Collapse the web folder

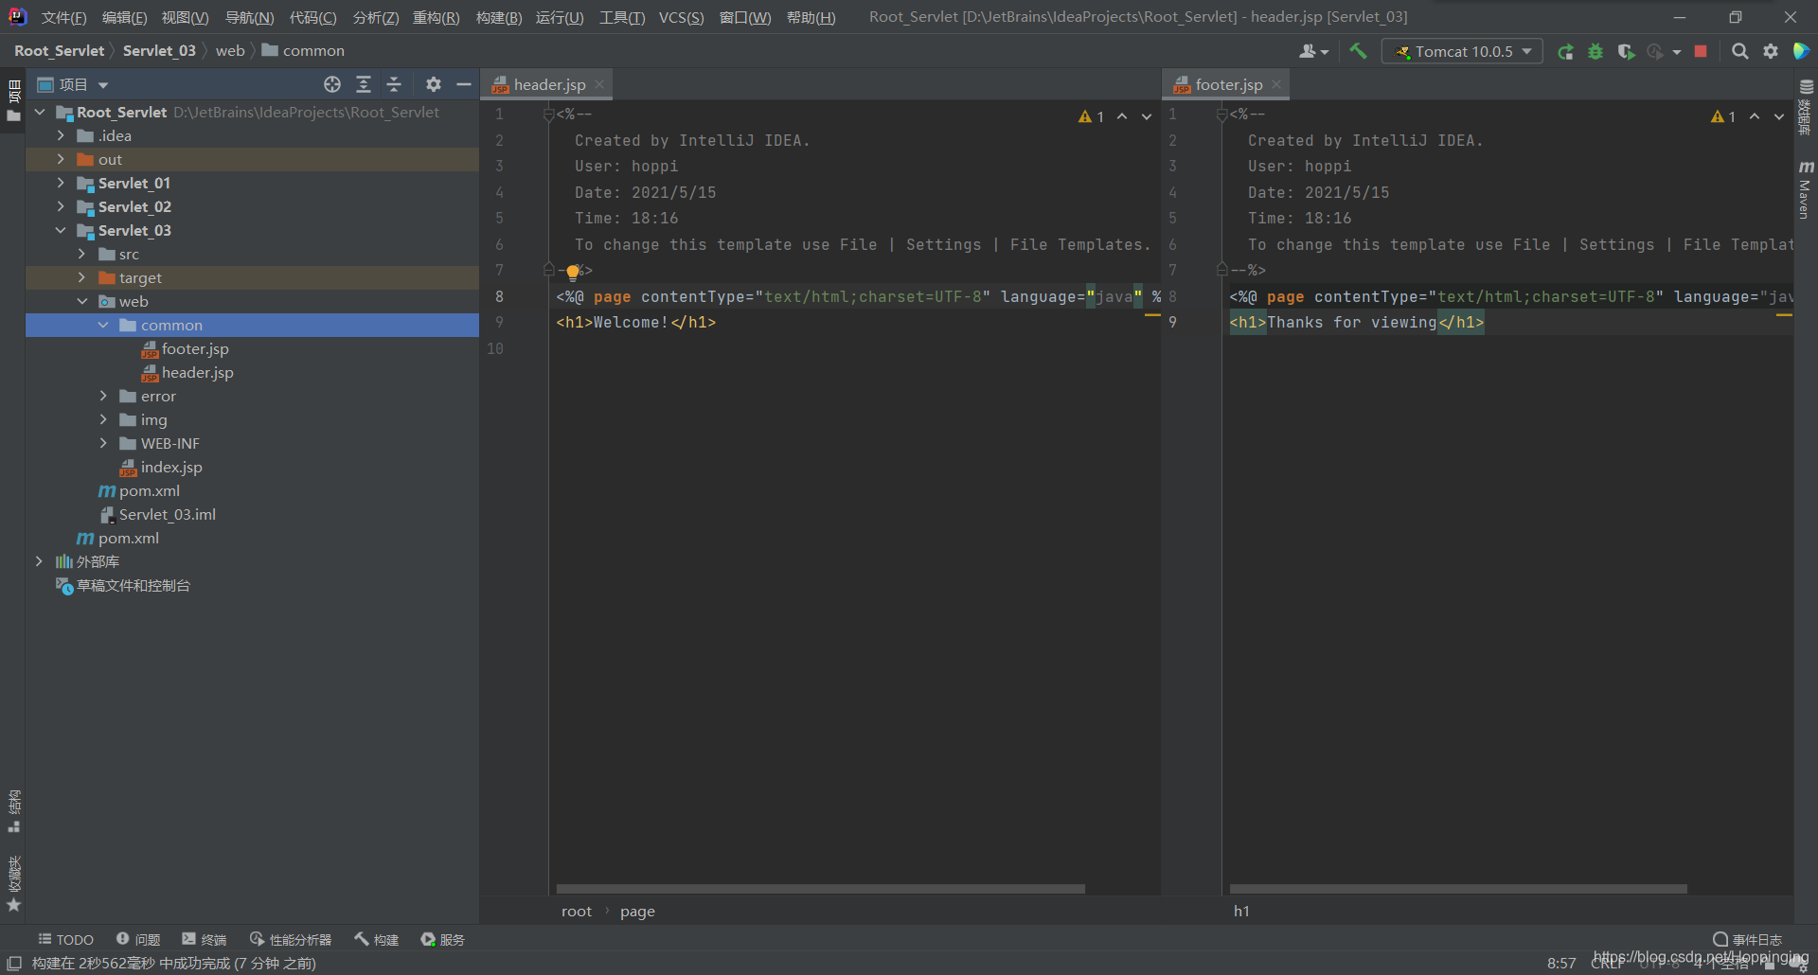click(81, 301)
